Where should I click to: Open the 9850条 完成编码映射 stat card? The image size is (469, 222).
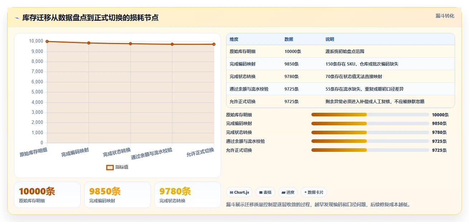pyautogui.click(x=118, y=195)
